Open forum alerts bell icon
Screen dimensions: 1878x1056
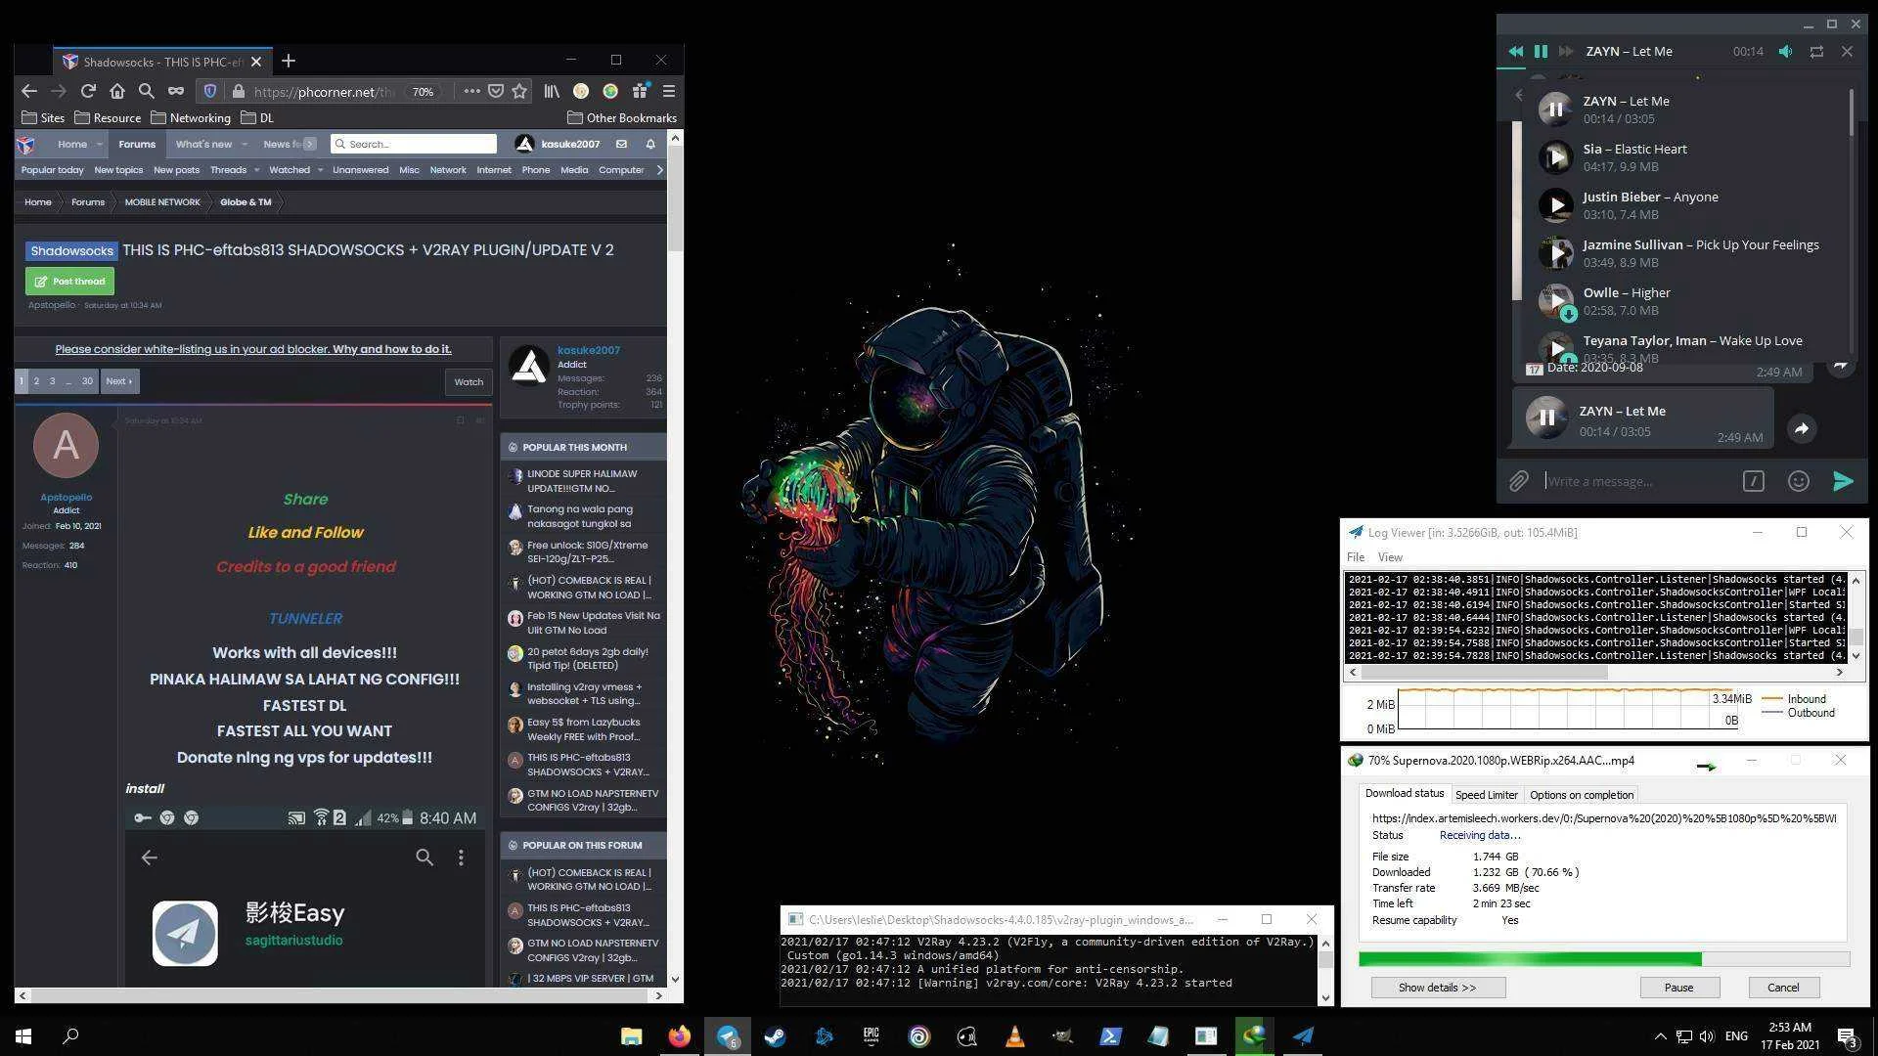point(650,144)
